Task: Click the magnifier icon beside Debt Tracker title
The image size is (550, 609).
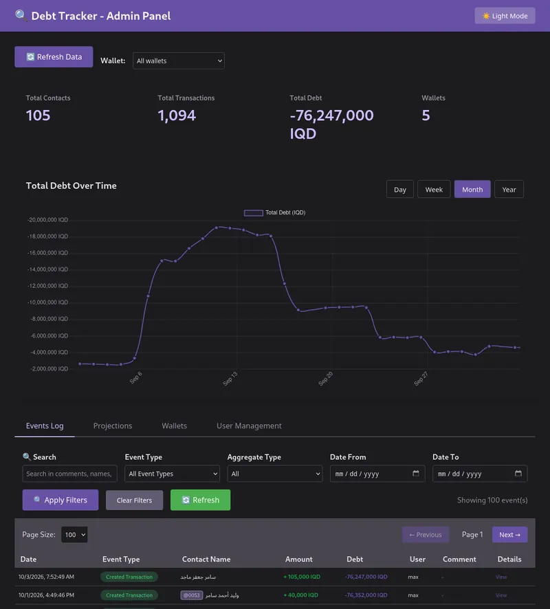Action: click(x=21, y=16)
